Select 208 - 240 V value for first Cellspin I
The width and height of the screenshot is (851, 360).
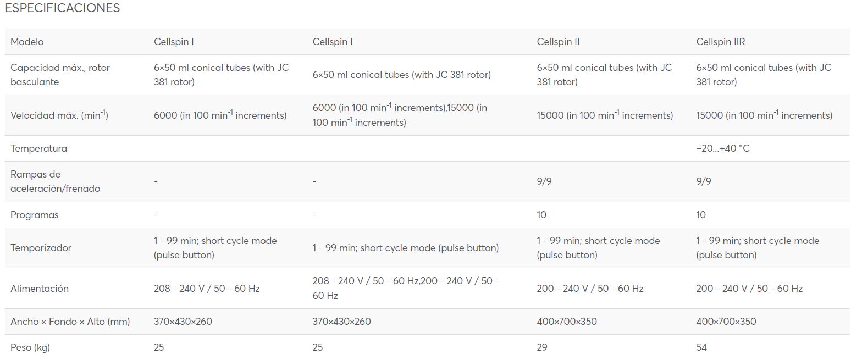(207, 289)
